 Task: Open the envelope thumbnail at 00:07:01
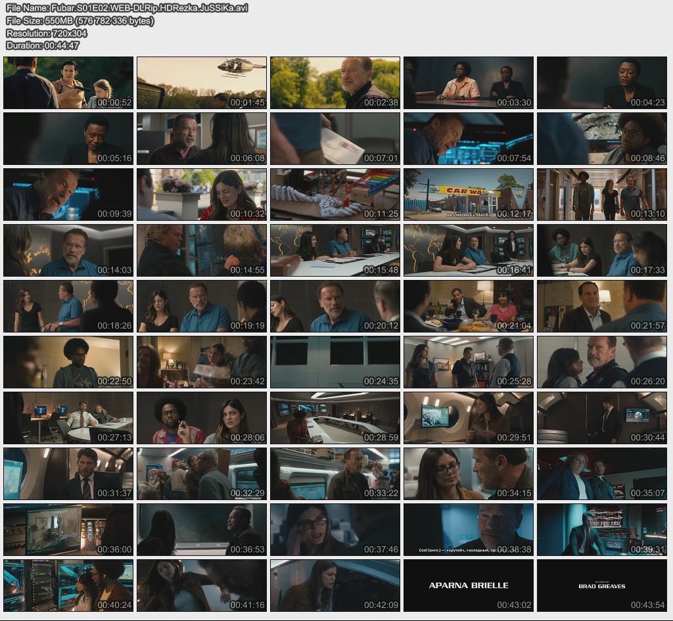coord(335,139)
